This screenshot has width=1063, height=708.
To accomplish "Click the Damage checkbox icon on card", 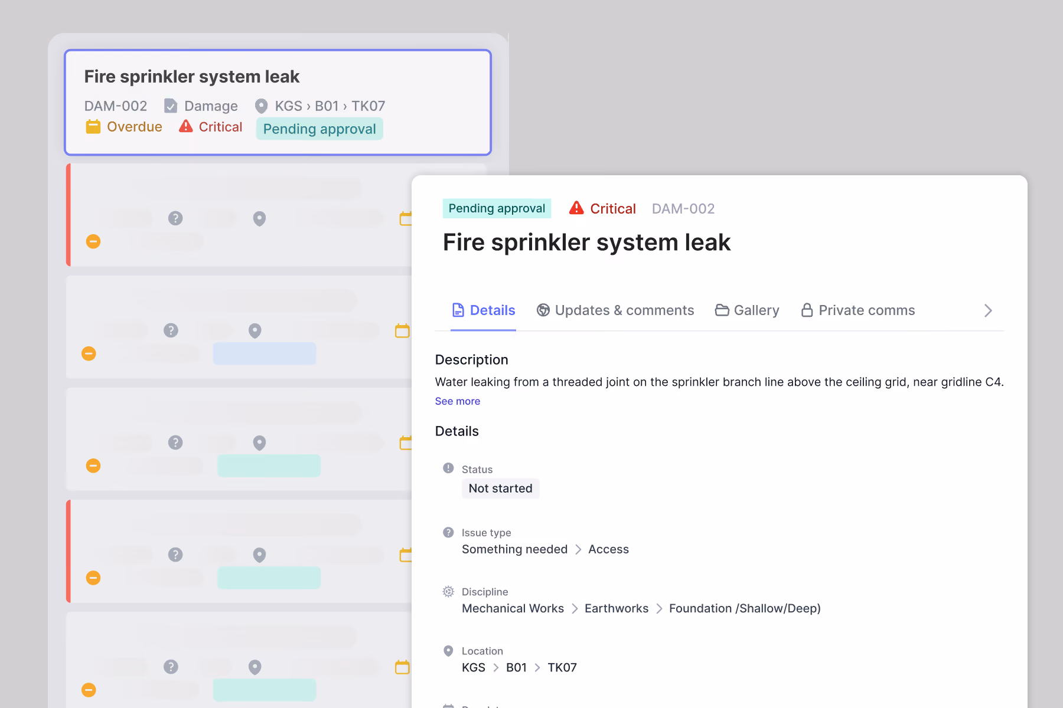I will [x=171, y=106].
